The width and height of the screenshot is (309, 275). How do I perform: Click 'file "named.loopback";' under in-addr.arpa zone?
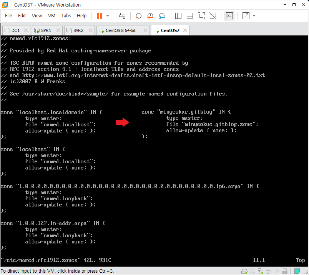59,235
